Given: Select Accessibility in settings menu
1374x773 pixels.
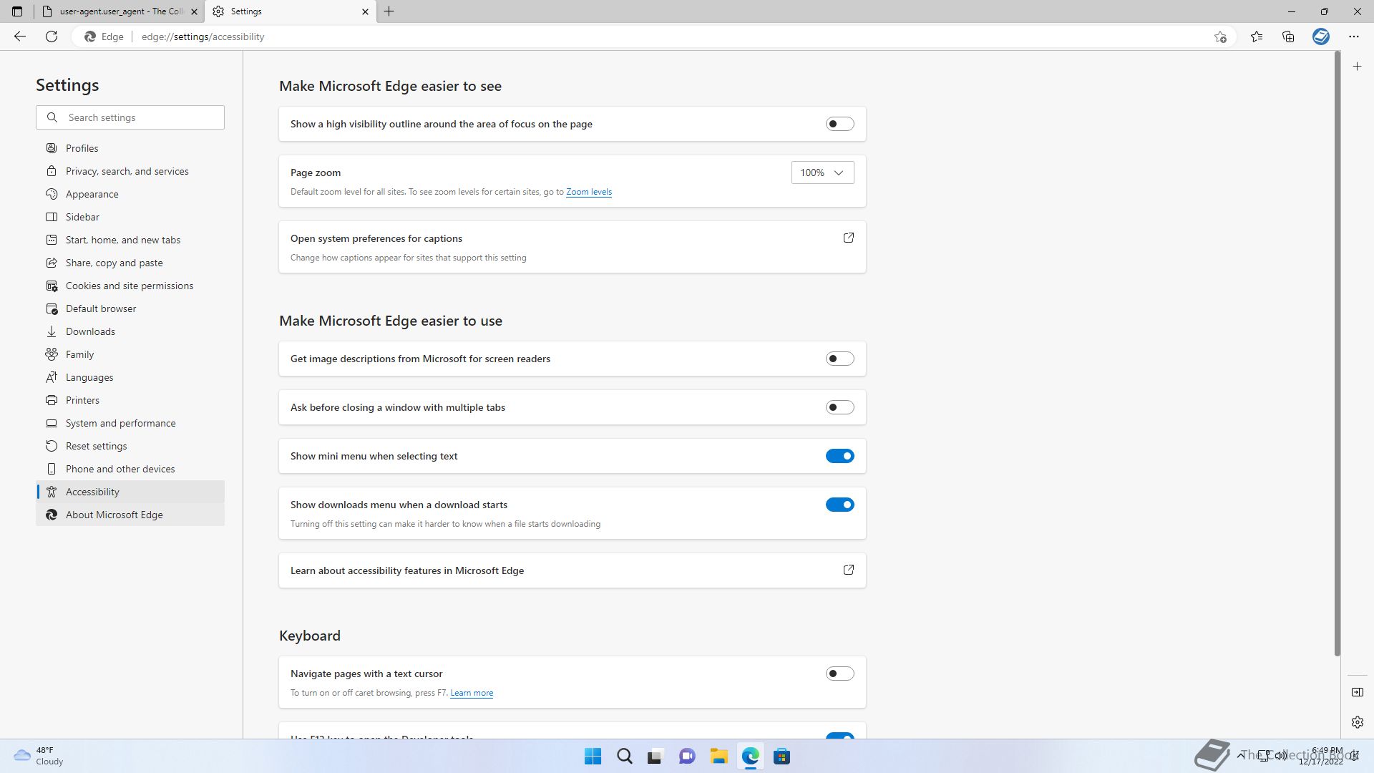Looking at the screenshot, I should (130, 492).
